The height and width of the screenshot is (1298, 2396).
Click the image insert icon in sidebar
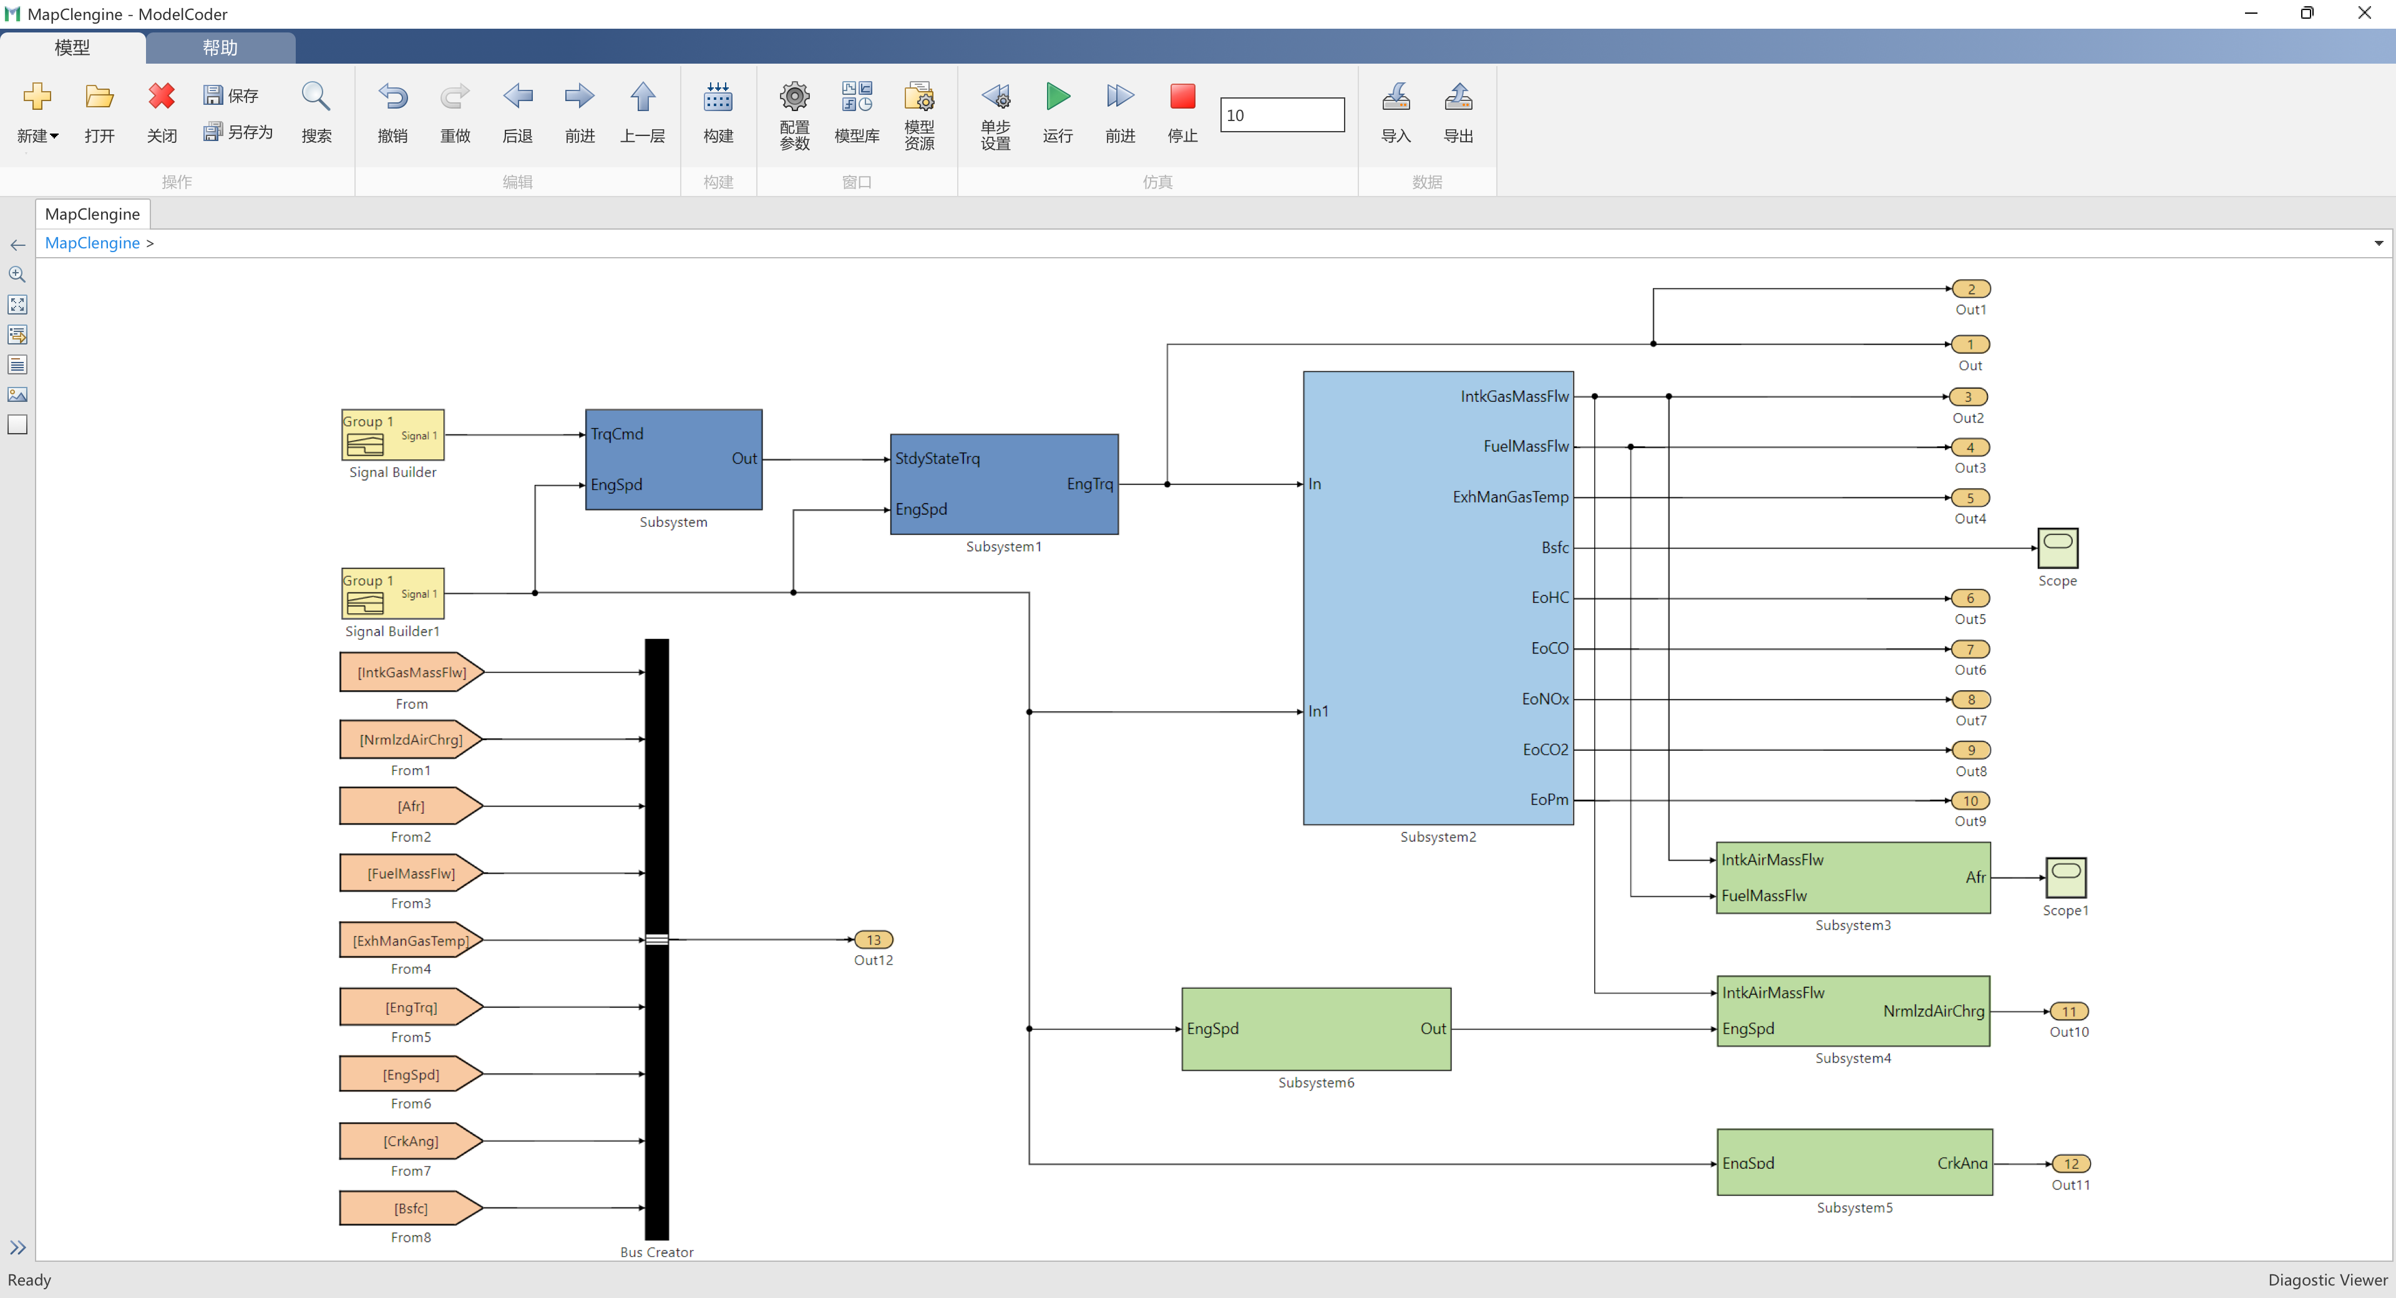click(x=17, y=394)
